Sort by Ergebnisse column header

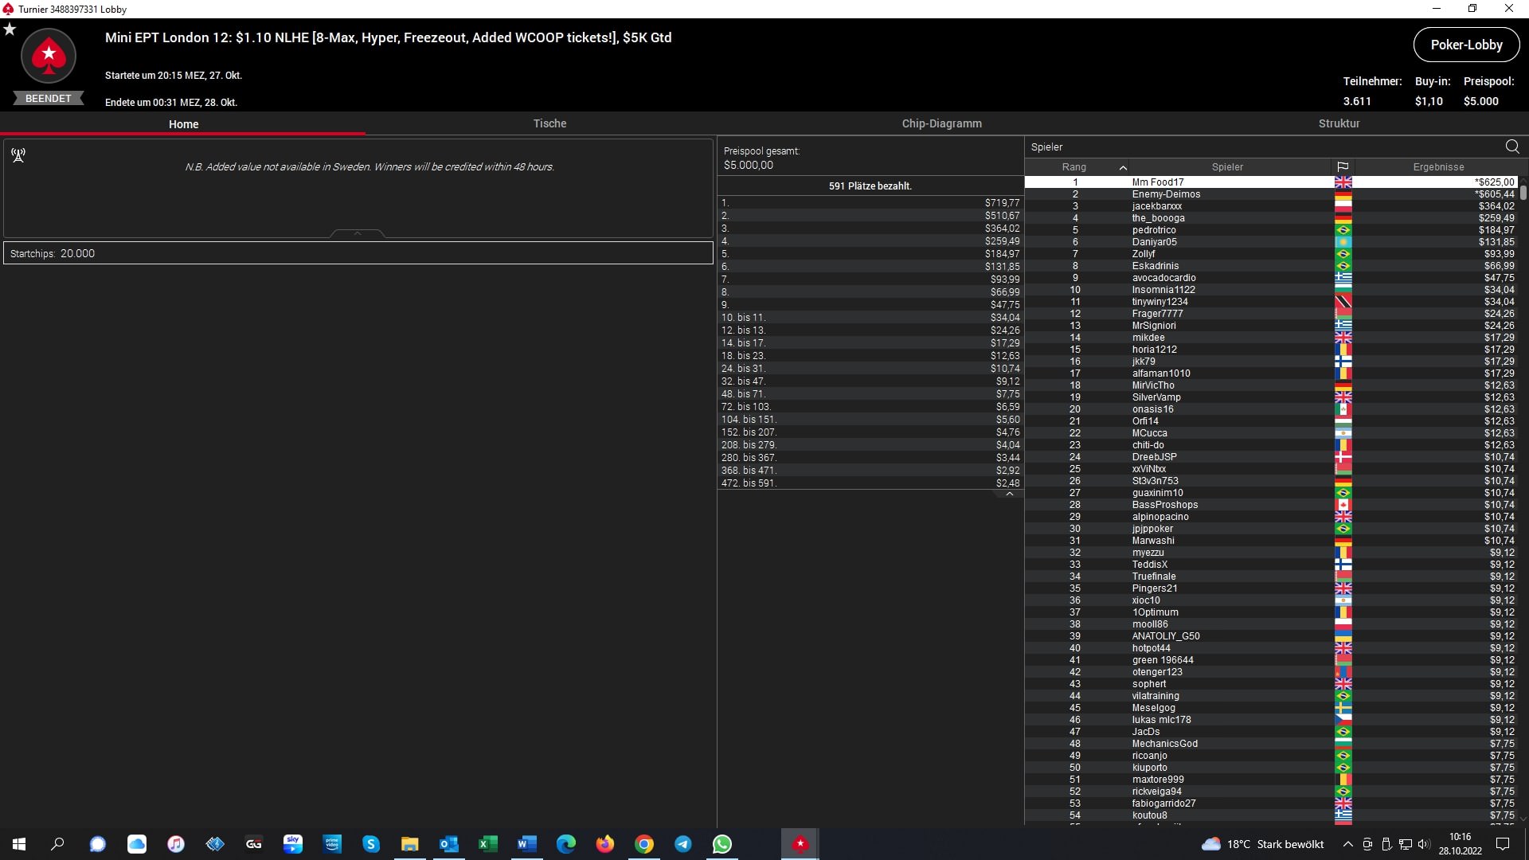[x=1438, y=167]
